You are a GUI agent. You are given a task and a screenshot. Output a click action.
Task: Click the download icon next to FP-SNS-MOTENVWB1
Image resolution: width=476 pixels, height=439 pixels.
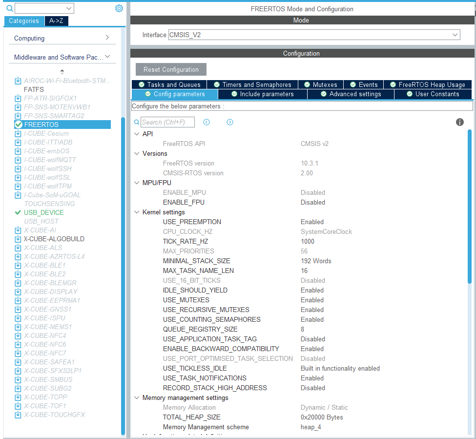pos(18,107)
